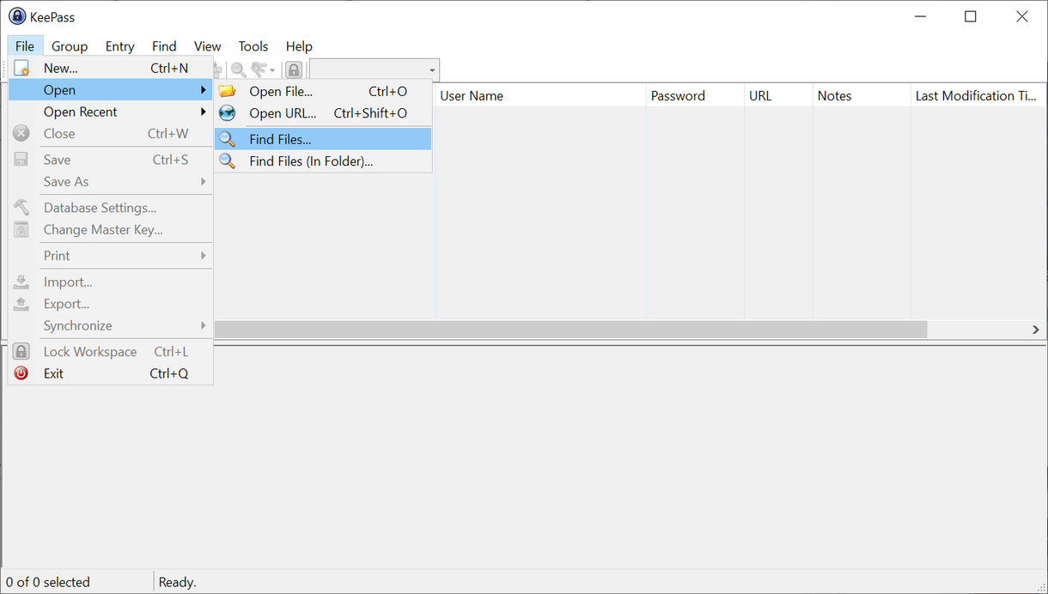
Task: Open the Find menu in menu bar
Action: tap(164, 46)
